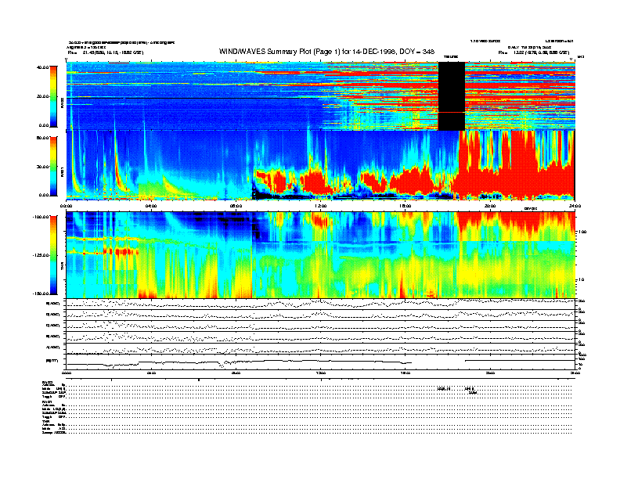The image size is (620, 479).
Task: Click the black data gap in RAD2 panel
Action: (x=451, y=96)
